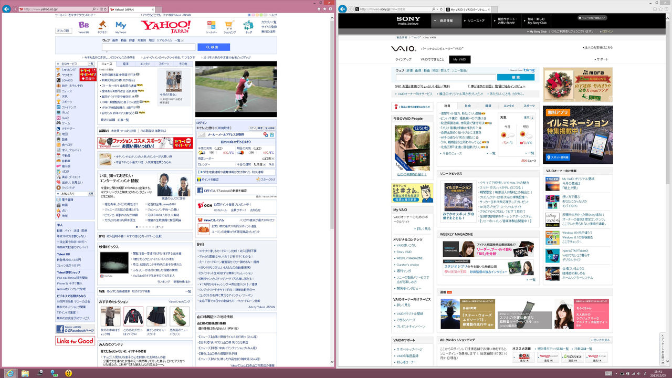Select the ニュース tab on Yahoo
The width and height of the screenshot is (672, 378).
click(107, 64)
